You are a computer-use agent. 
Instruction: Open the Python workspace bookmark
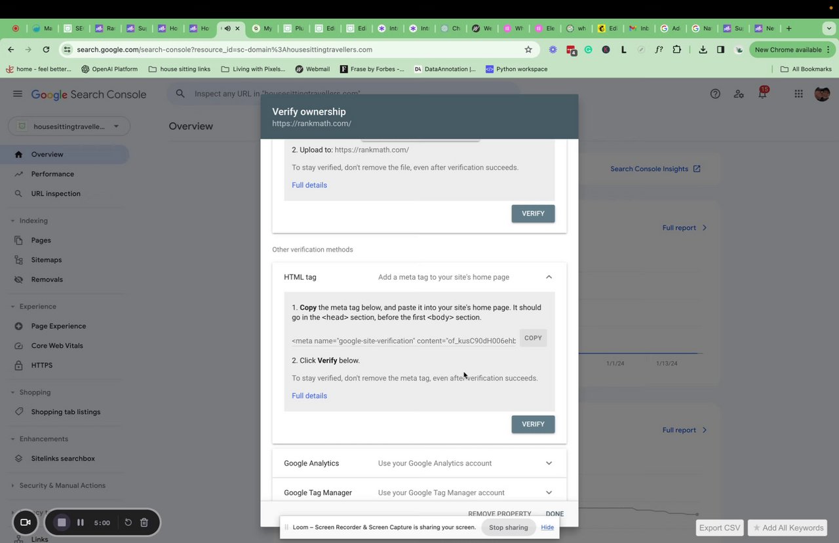[517, 69]
